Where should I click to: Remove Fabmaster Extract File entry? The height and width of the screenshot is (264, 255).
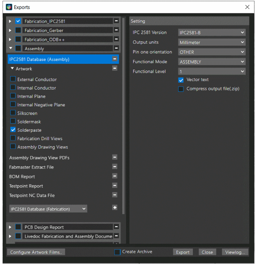[x=115, y=167]
